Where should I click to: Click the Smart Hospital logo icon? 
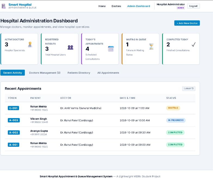[4, 6]
